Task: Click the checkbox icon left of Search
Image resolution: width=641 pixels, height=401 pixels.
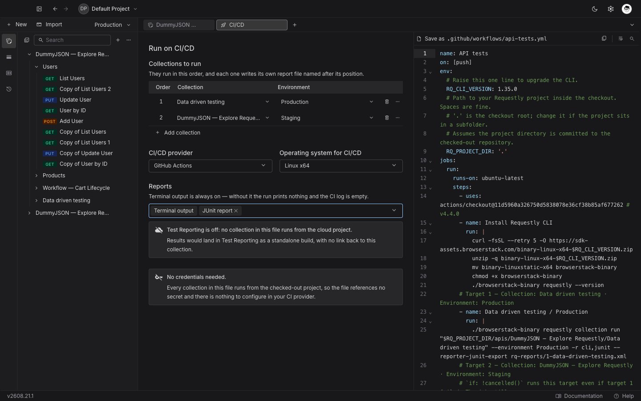Action: [x=27, y=40]
